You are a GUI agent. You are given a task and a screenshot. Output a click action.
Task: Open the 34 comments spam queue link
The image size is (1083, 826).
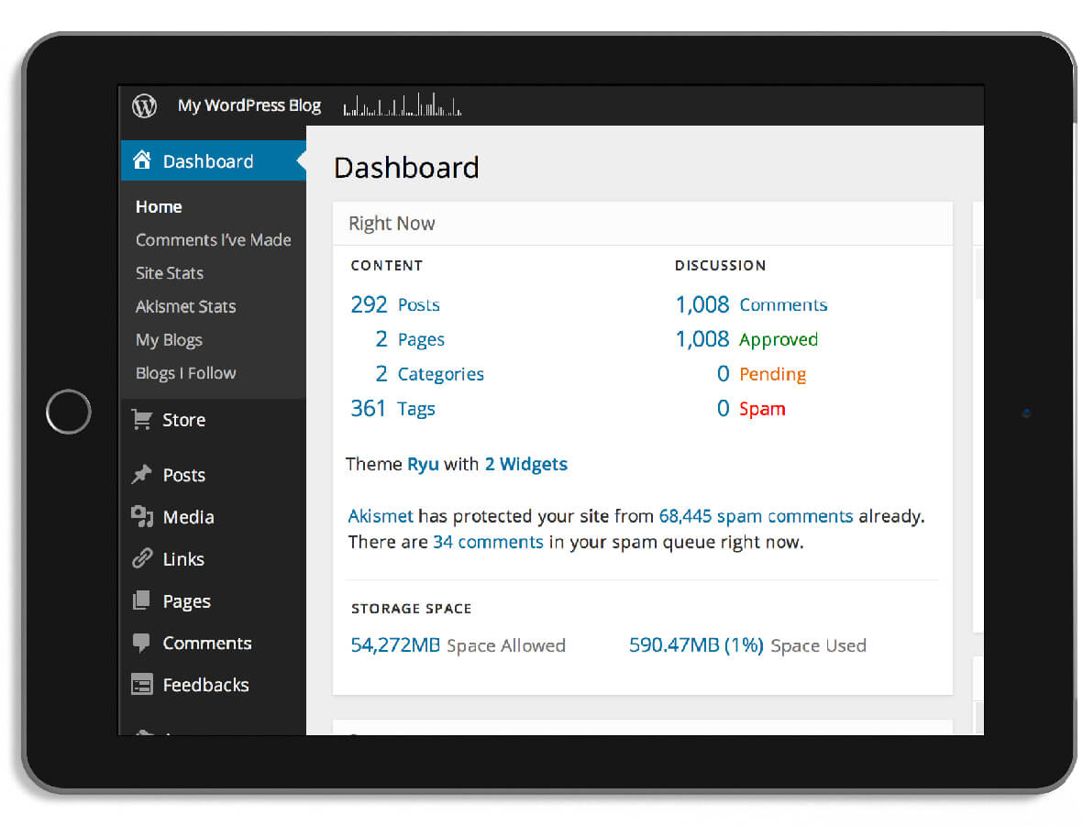tap(488, 542)
